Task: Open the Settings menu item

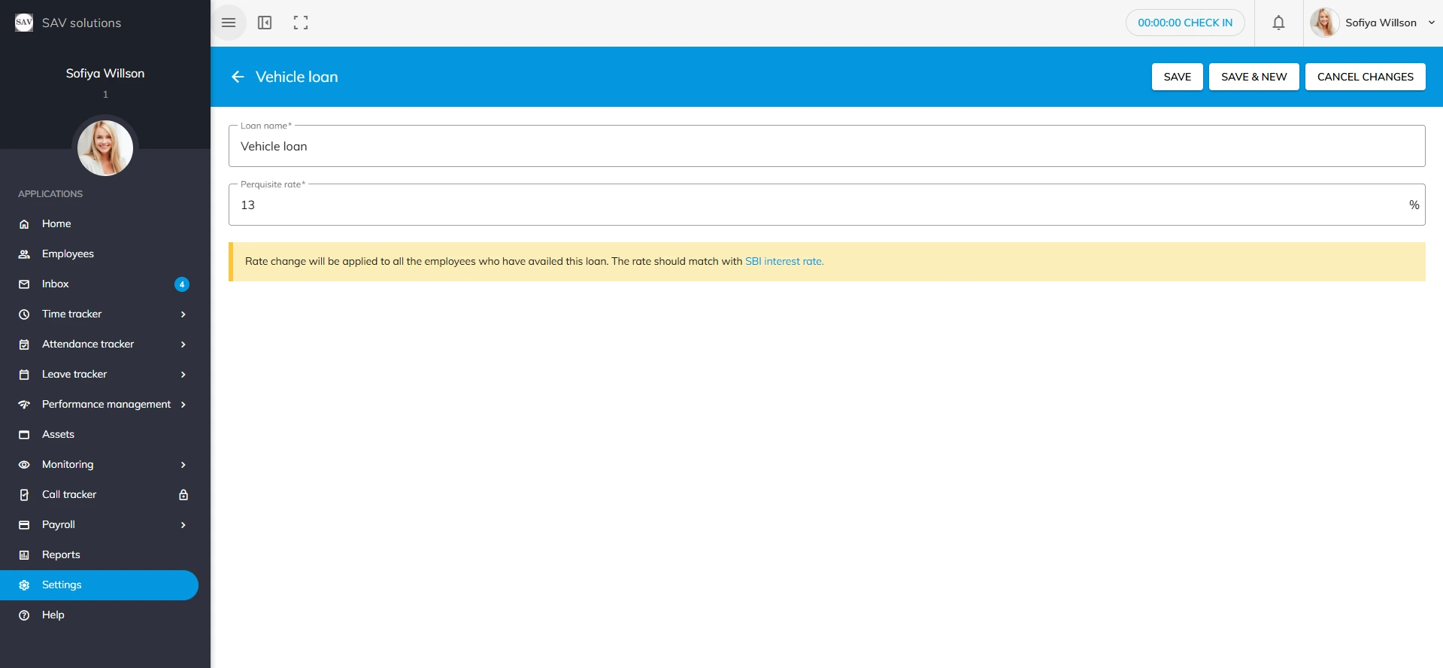Action: (62, 585)
